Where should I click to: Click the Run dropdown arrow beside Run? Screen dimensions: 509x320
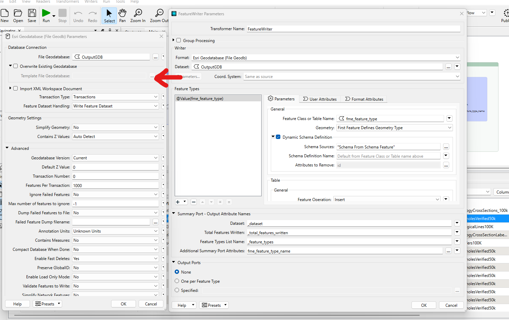[x=54, y=16]
